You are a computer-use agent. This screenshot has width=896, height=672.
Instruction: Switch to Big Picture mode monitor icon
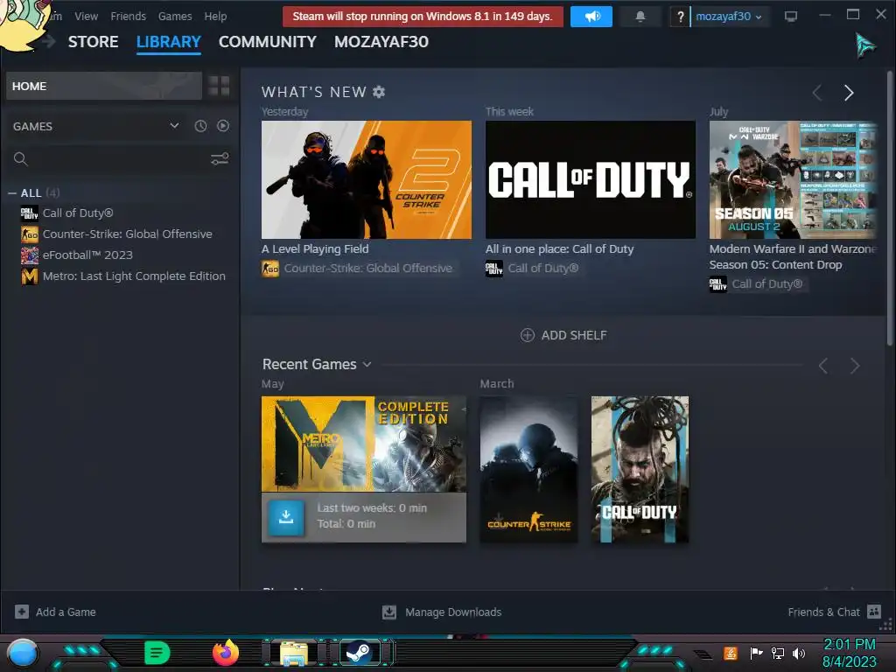tap(791, 17)
